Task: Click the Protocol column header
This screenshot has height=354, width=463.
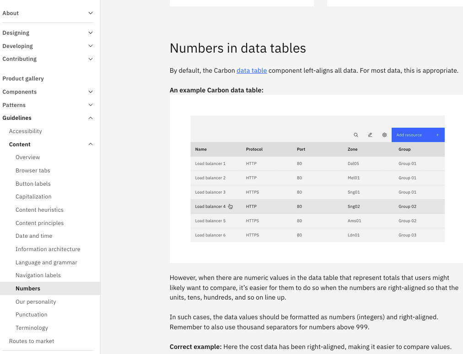Action: (x=254, y=149)
